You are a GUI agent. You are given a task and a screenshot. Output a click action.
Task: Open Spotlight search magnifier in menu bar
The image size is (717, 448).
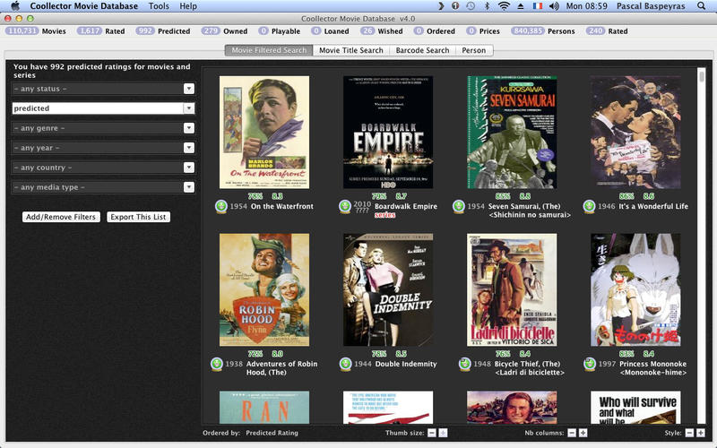tap(701, 6)
